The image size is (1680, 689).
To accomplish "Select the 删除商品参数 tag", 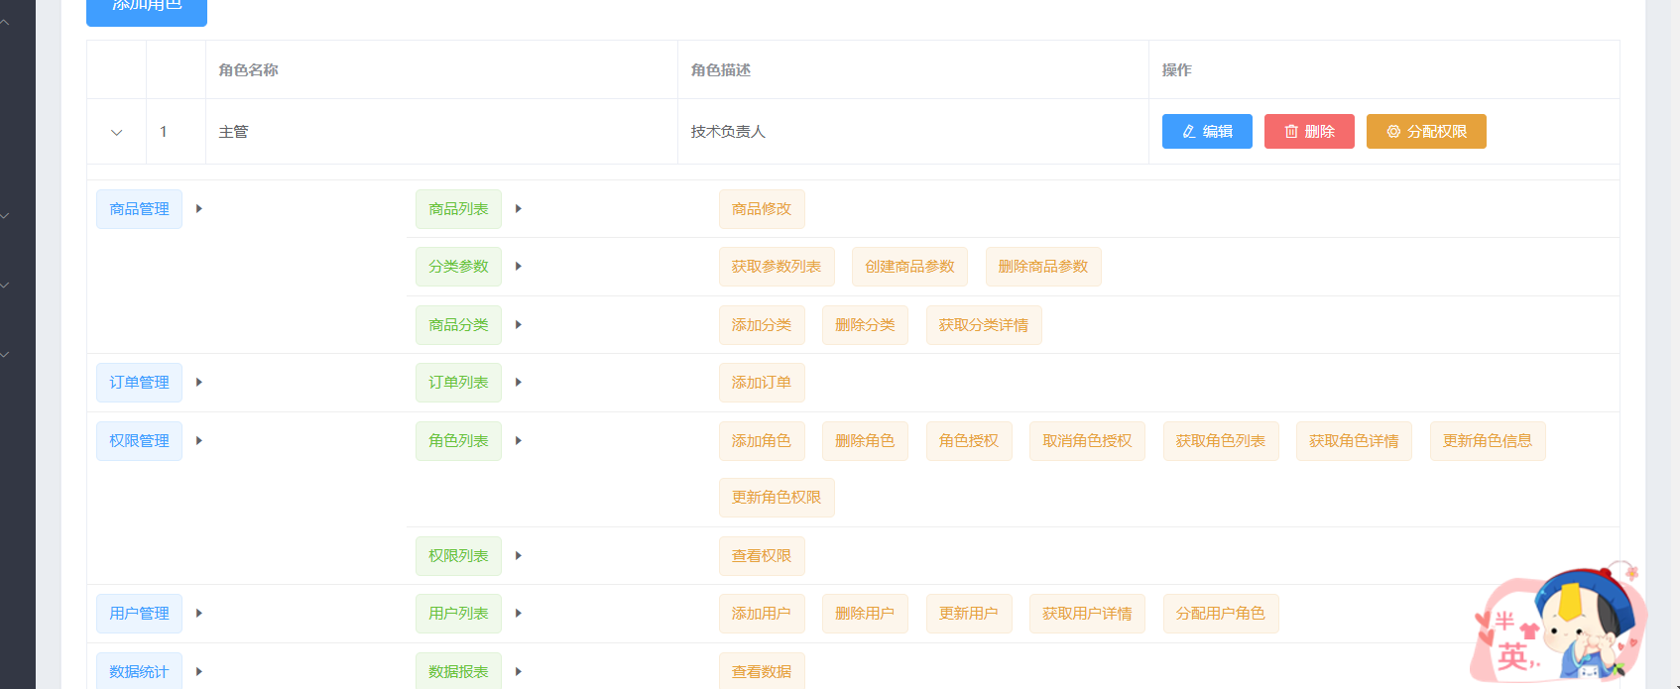I will (1043, 267).
